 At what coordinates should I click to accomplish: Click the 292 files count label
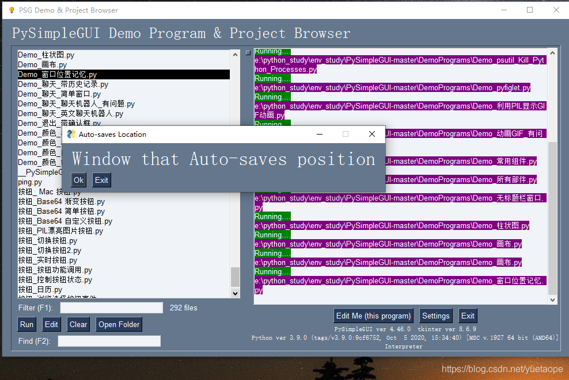point(184,308)
